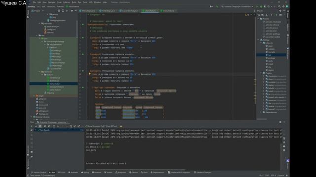Open the Terminal tool window button
This screenshot has height=177, width=316.
point(97,173)
